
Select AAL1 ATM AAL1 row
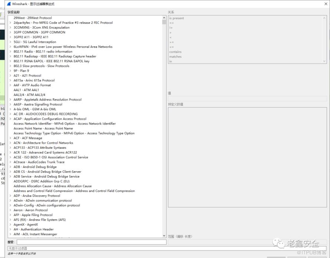(26, 90)
